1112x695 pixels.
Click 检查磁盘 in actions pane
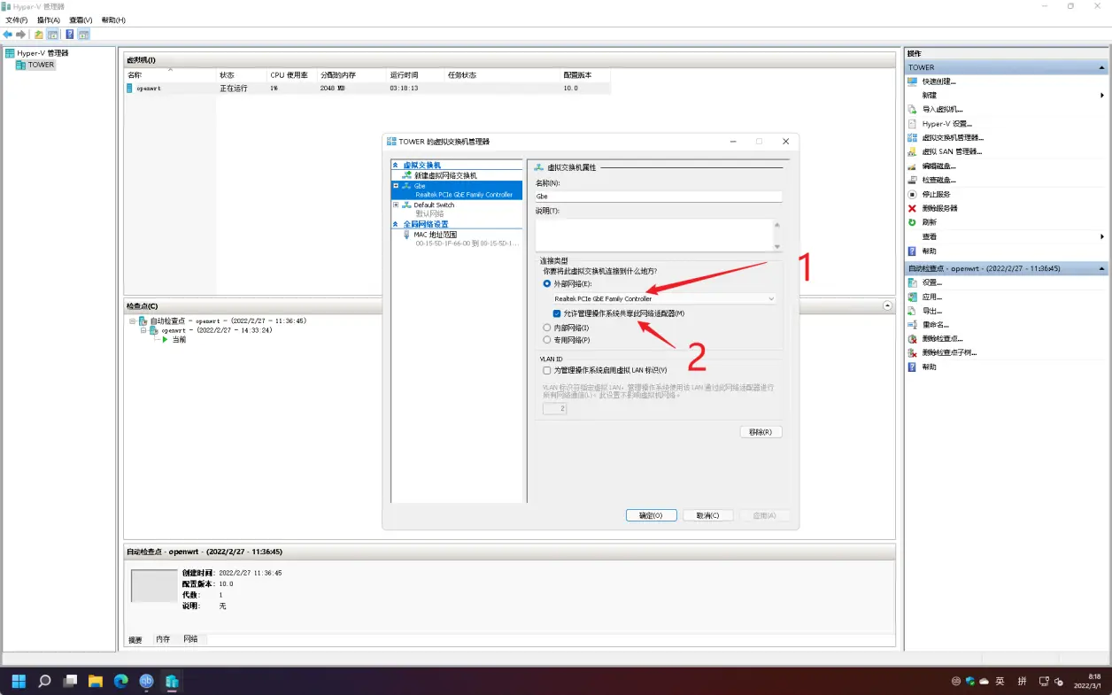[938, 181]
